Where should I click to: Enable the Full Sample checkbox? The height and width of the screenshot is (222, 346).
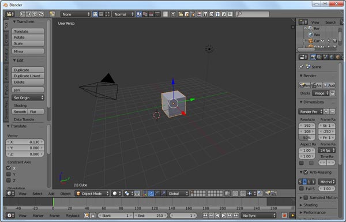302,189
